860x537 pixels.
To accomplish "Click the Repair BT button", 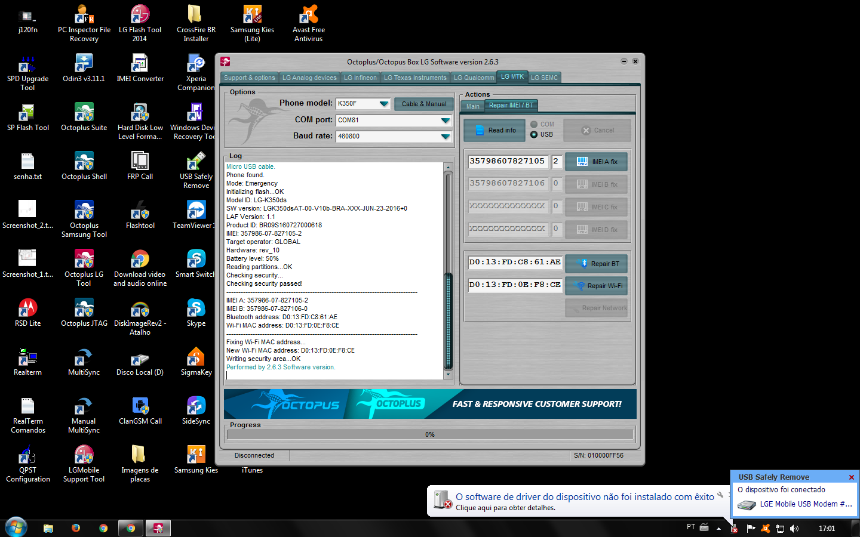I will point(596,264).
